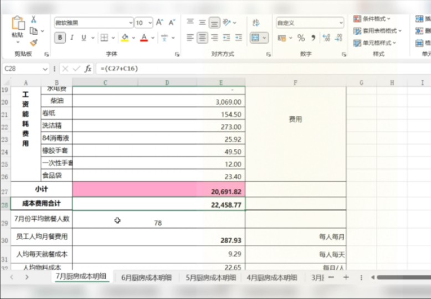Decrease font size with smaller A
This screenshot has height=299, width=431.
(172, 23)
